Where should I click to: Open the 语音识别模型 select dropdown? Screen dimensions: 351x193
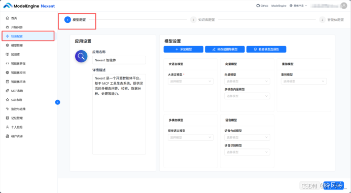[x=247, y=152]
